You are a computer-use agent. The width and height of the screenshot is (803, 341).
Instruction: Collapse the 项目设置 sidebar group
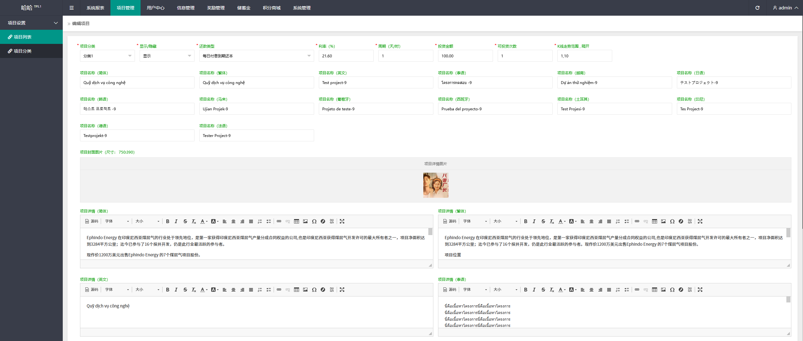(x=31, y=23)
